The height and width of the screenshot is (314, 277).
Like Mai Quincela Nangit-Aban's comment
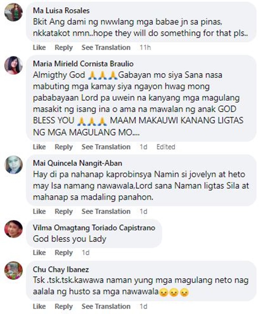39,211
